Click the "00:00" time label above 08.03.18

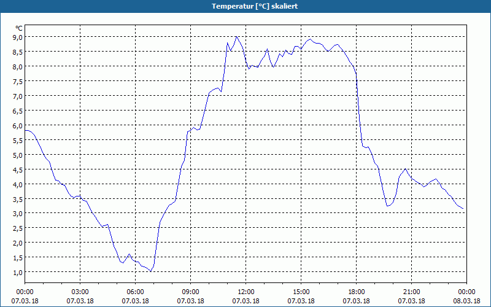(466, 292)
